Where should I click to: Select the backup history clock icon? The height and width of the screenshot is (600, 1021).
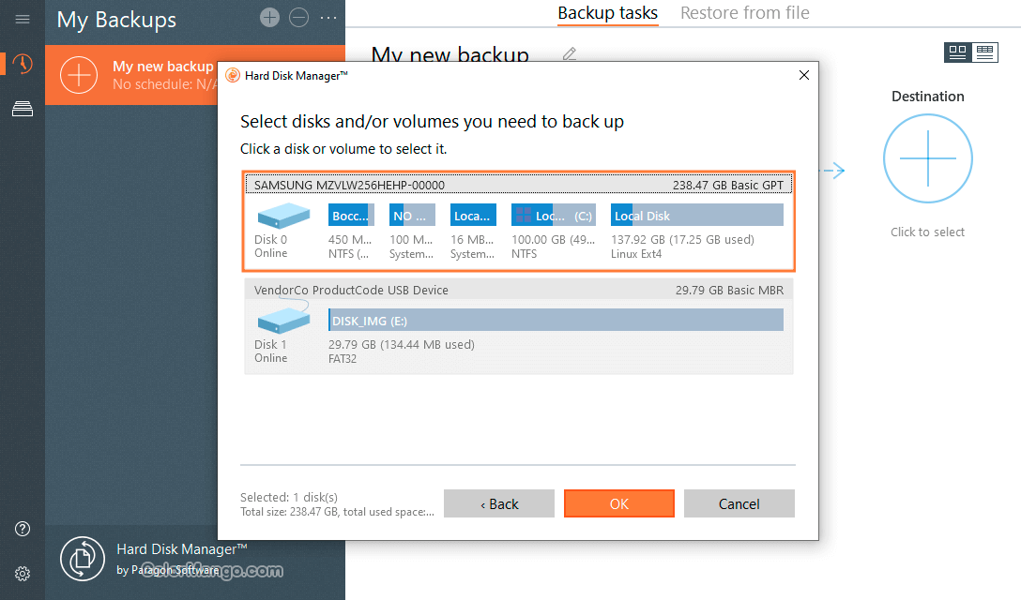(23, 64)
